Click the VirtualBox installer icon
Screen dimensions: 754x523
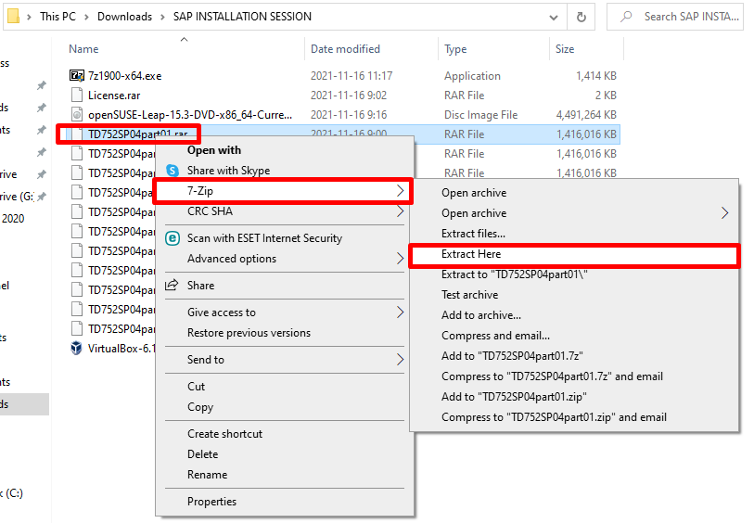[x=76, y=348]
